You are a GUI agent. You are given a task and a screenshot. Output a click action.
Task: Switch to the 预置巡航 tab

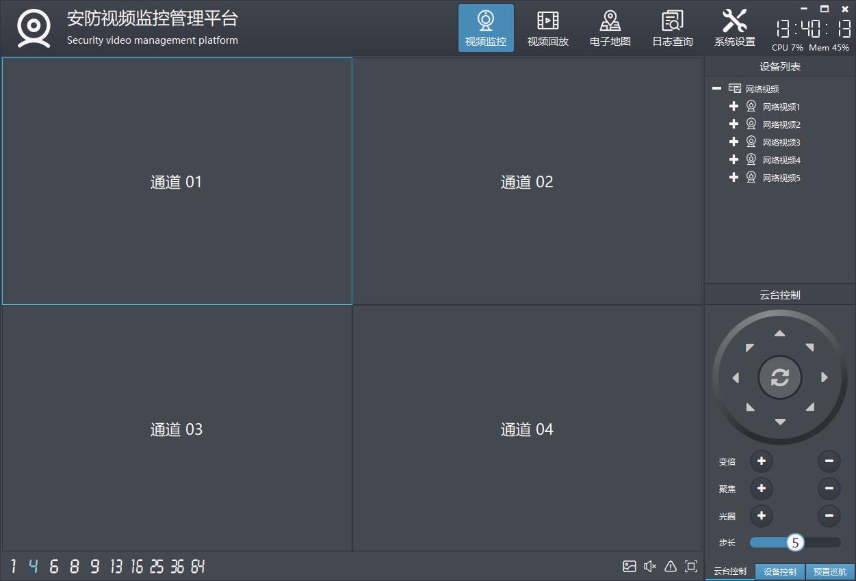pos(829,571)
